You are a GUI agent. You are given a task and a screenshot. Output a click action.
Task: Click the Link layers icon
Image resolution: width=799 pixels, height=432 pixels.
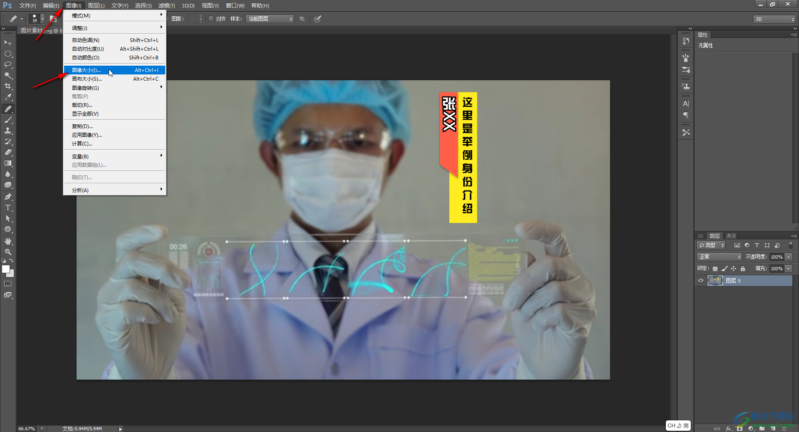[x=717, y=428]
